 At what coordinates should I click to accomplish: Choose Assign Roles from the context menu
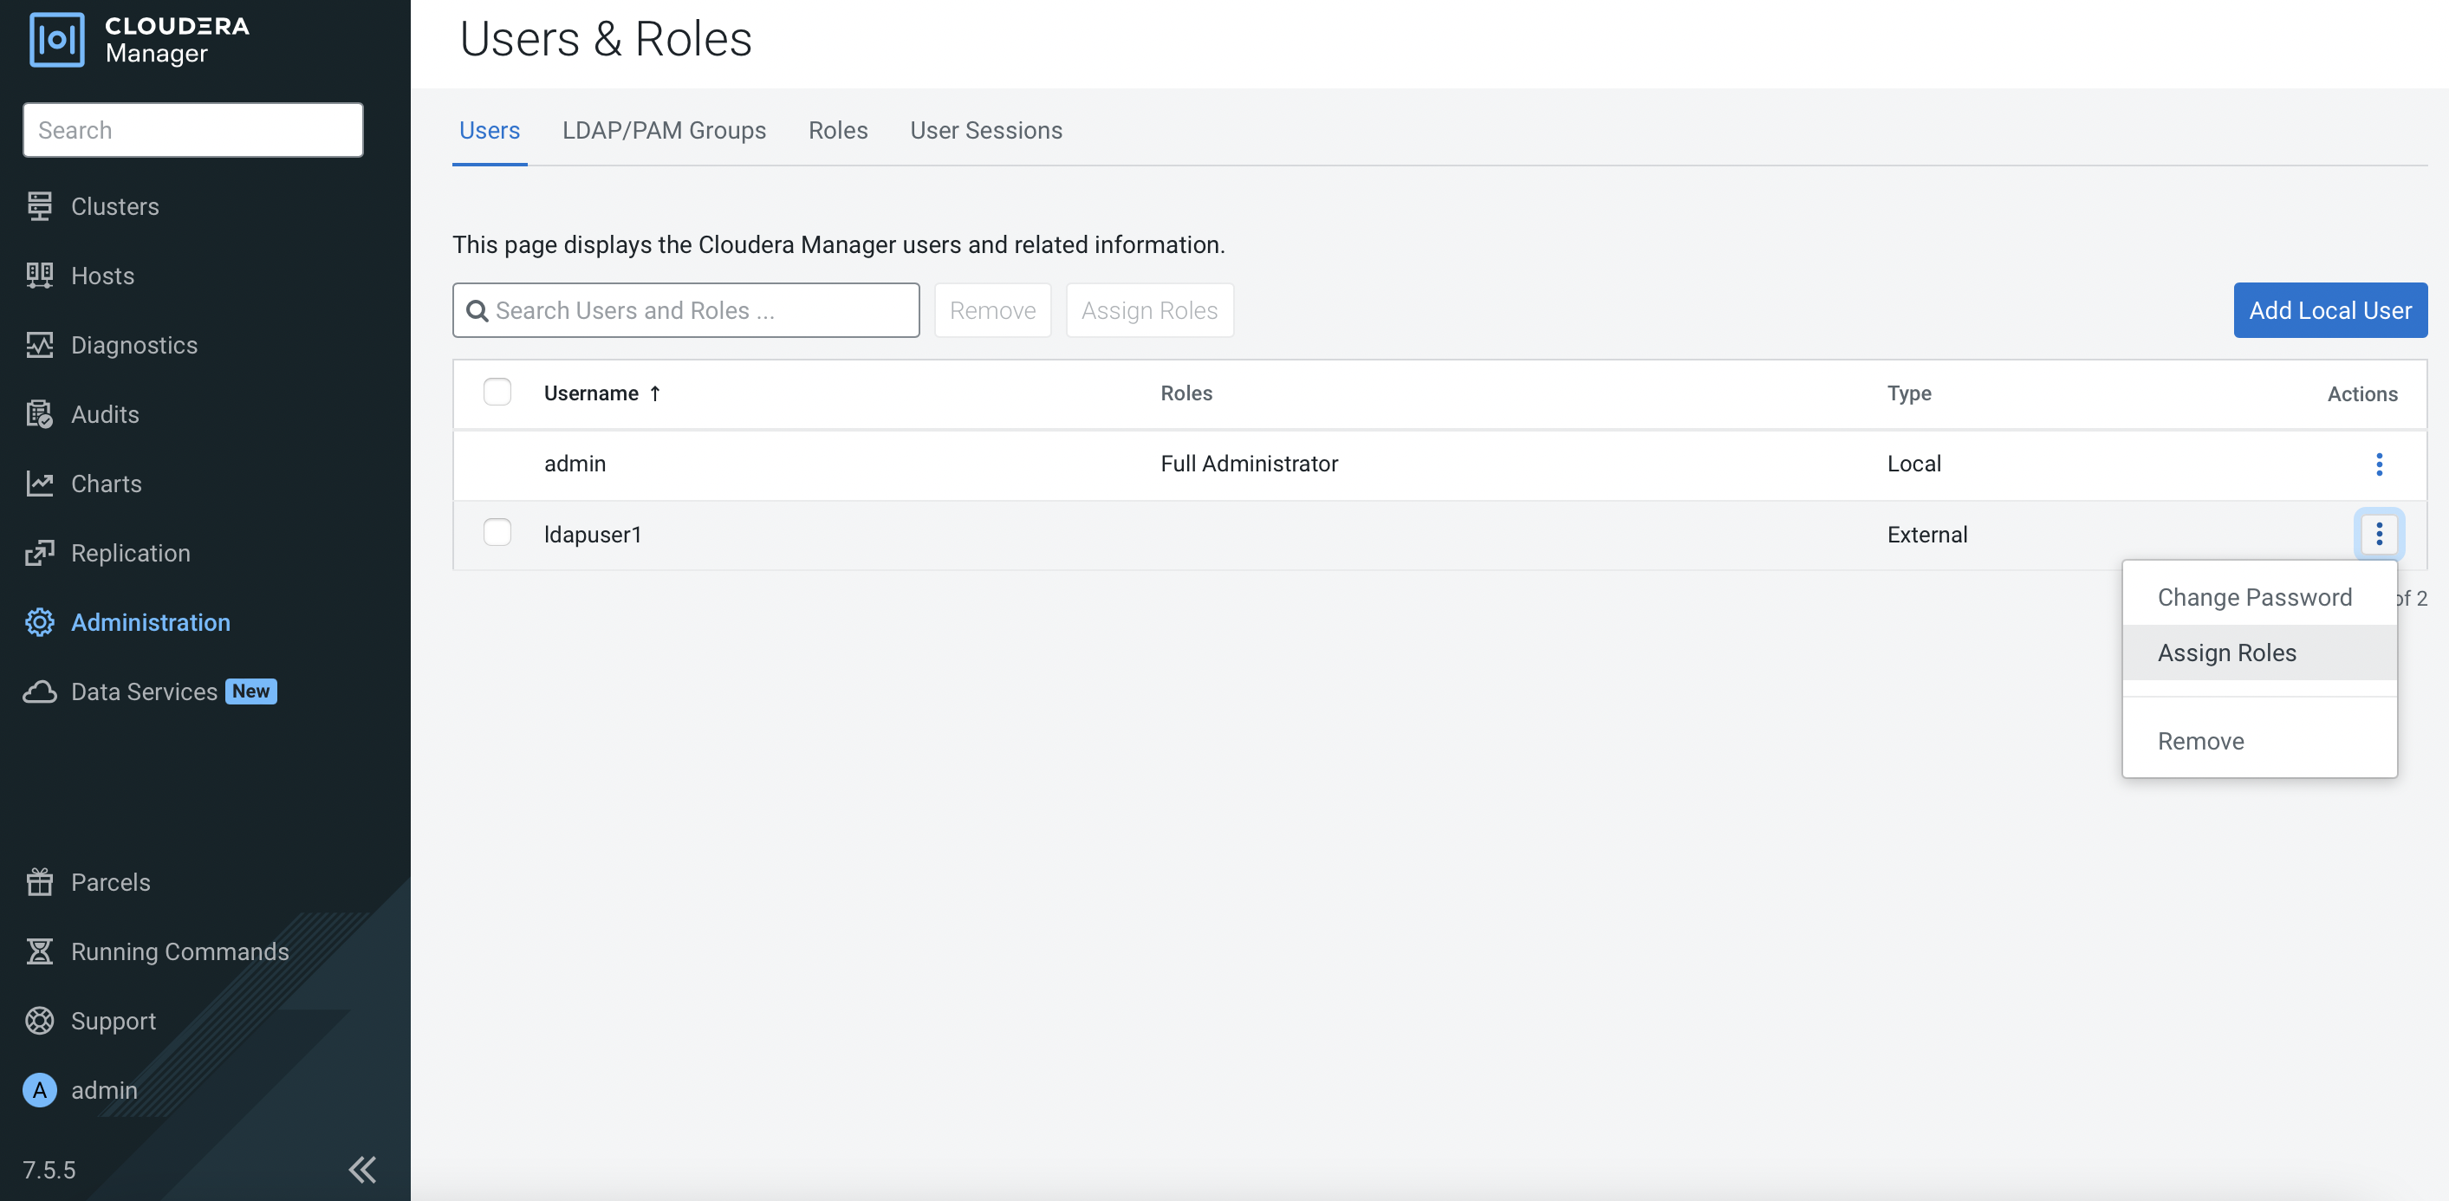2226,653
